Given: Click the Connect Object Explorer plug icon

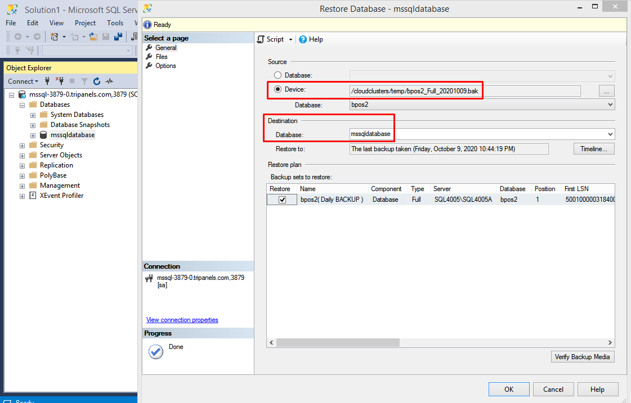Looking at the screenshot, I should pos(47,81).
